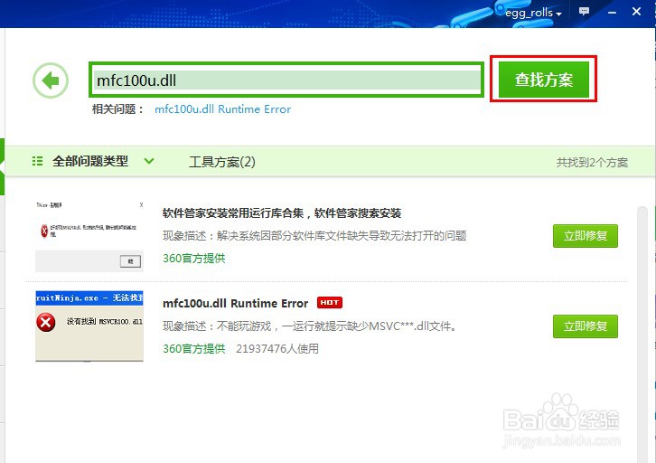Click 立即修复 for mfc100u.dll Runtime Error
Image resolution: width=656 pixels, height=463 pixels.
click(586, 326)
